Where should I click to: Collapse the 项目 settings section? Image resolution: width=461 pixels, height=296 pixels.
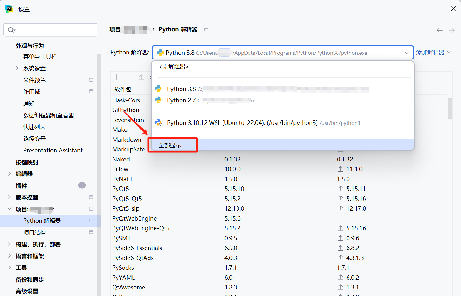coord(10,209)
